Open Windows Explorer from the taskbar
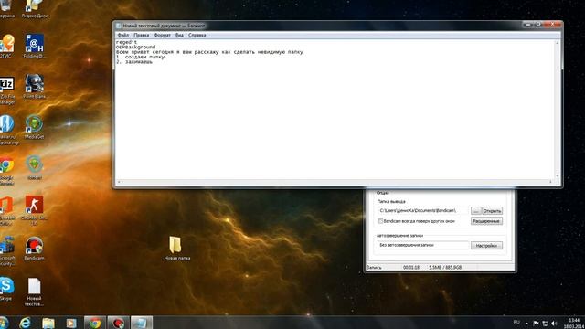 pyautogui.click(x=48, y=323)
